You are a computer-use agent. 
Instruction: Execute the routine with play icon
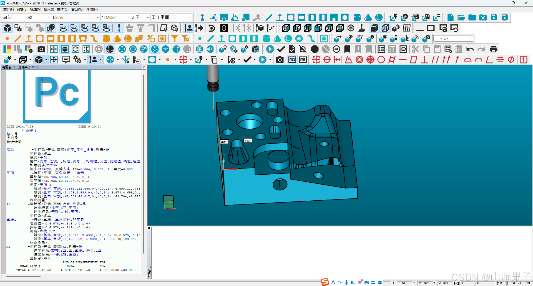click(270, 49)
